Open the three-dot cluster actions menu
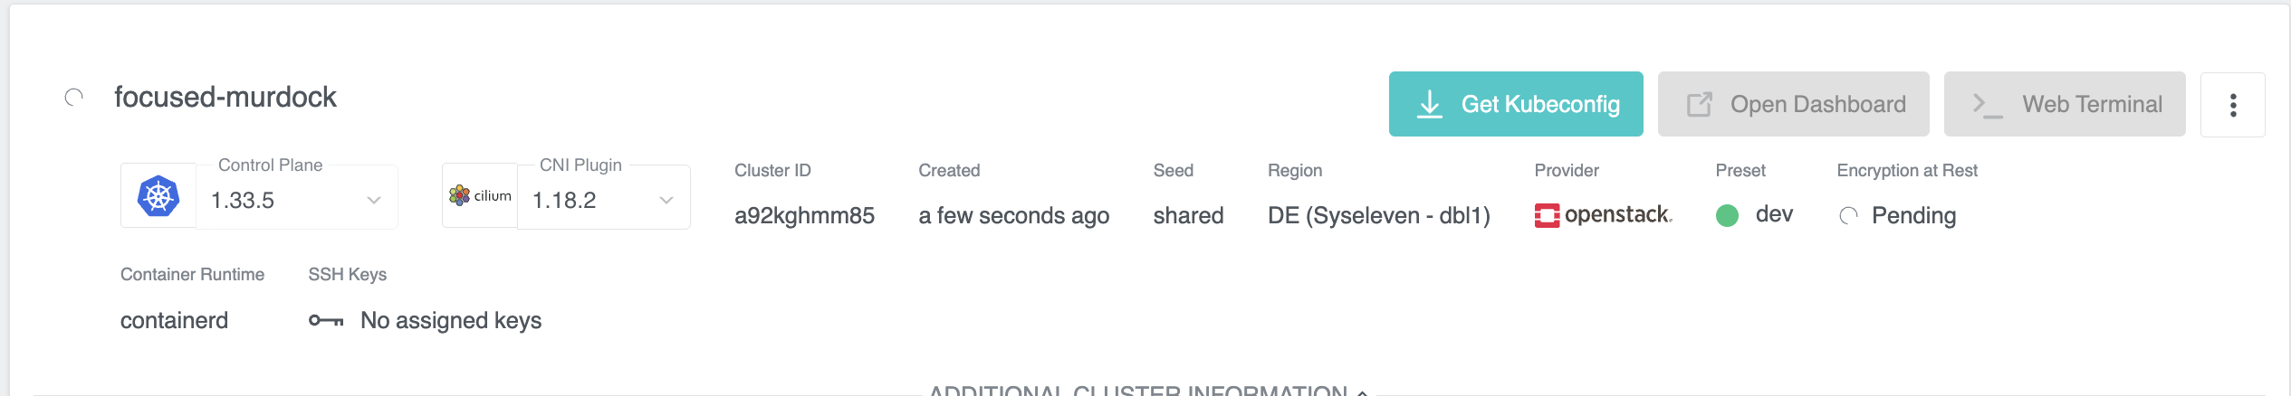The image size is (2291, 396). coord(2232,105)
